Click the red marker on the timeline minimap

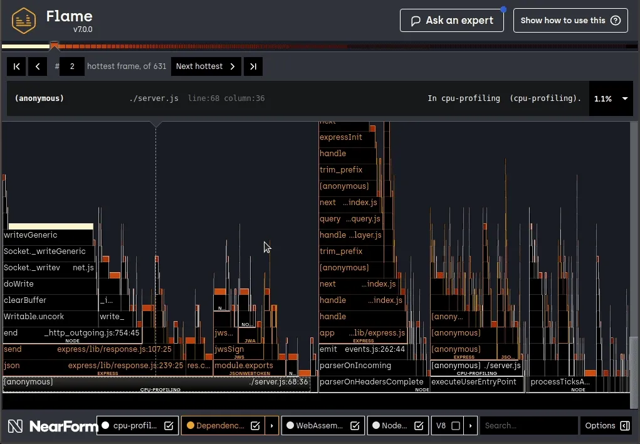point(55,45)
